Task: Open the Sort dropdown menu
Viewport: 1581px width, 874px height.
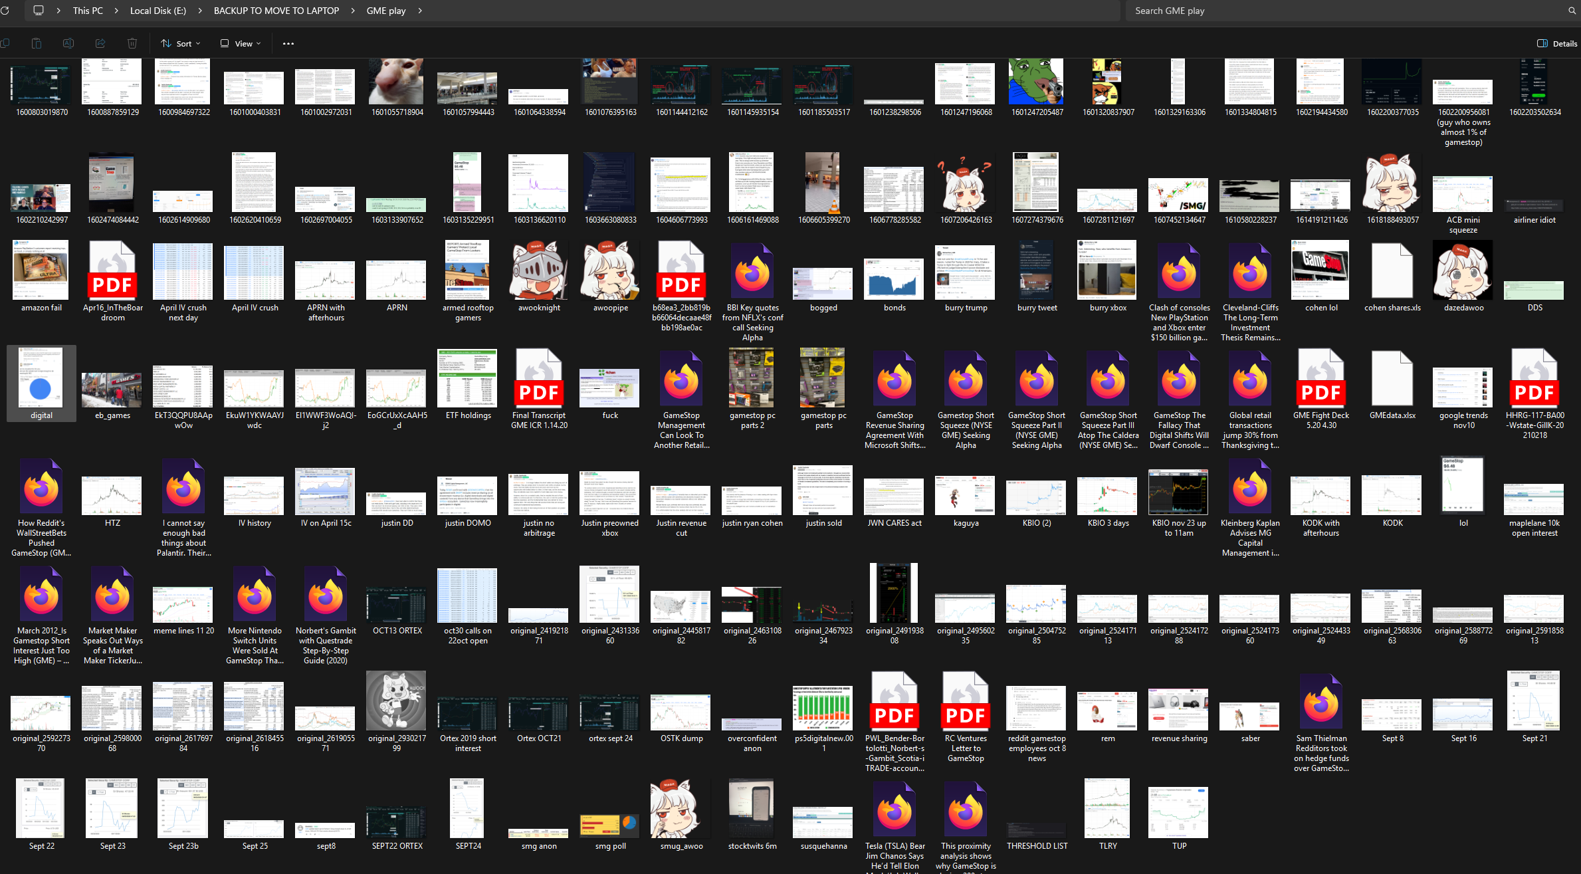Action: click(x=181, y=44)
